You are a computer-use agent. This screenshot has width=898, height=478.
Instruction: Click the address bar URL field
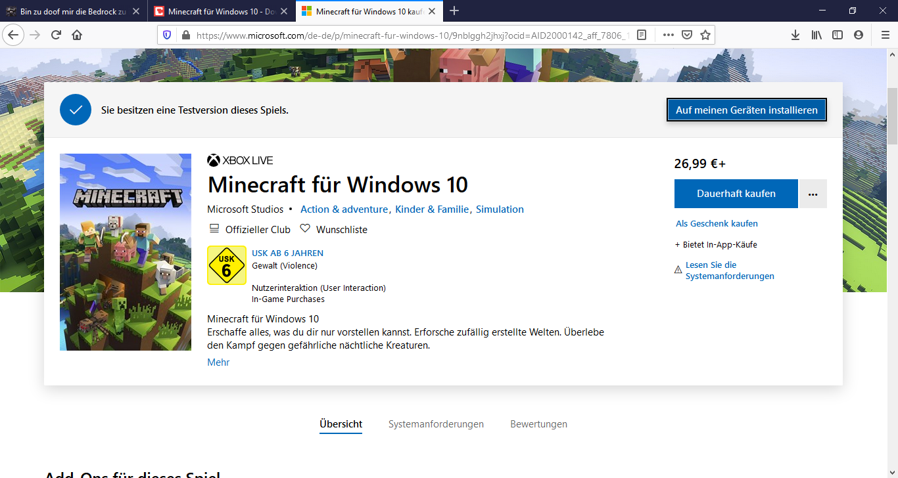point(412,35)
